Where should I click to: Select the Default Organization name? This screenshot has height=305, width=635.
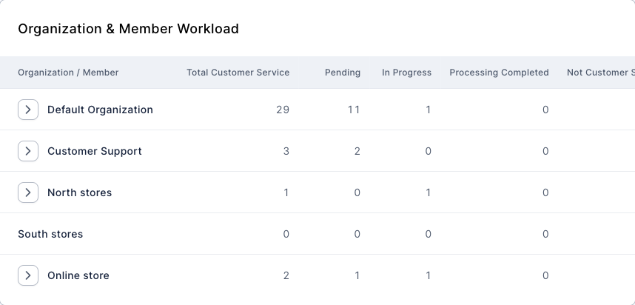point(100,110)
